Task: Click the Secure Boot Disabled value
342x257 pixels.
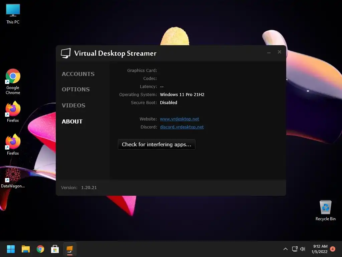Action: 169,102
